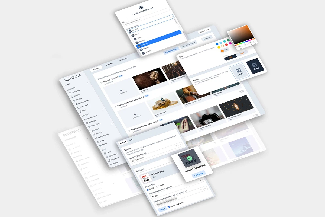Viewport: 325px width, 217px height.
Task: Click Add collection under Free and Featured
Action: [121, 91]
